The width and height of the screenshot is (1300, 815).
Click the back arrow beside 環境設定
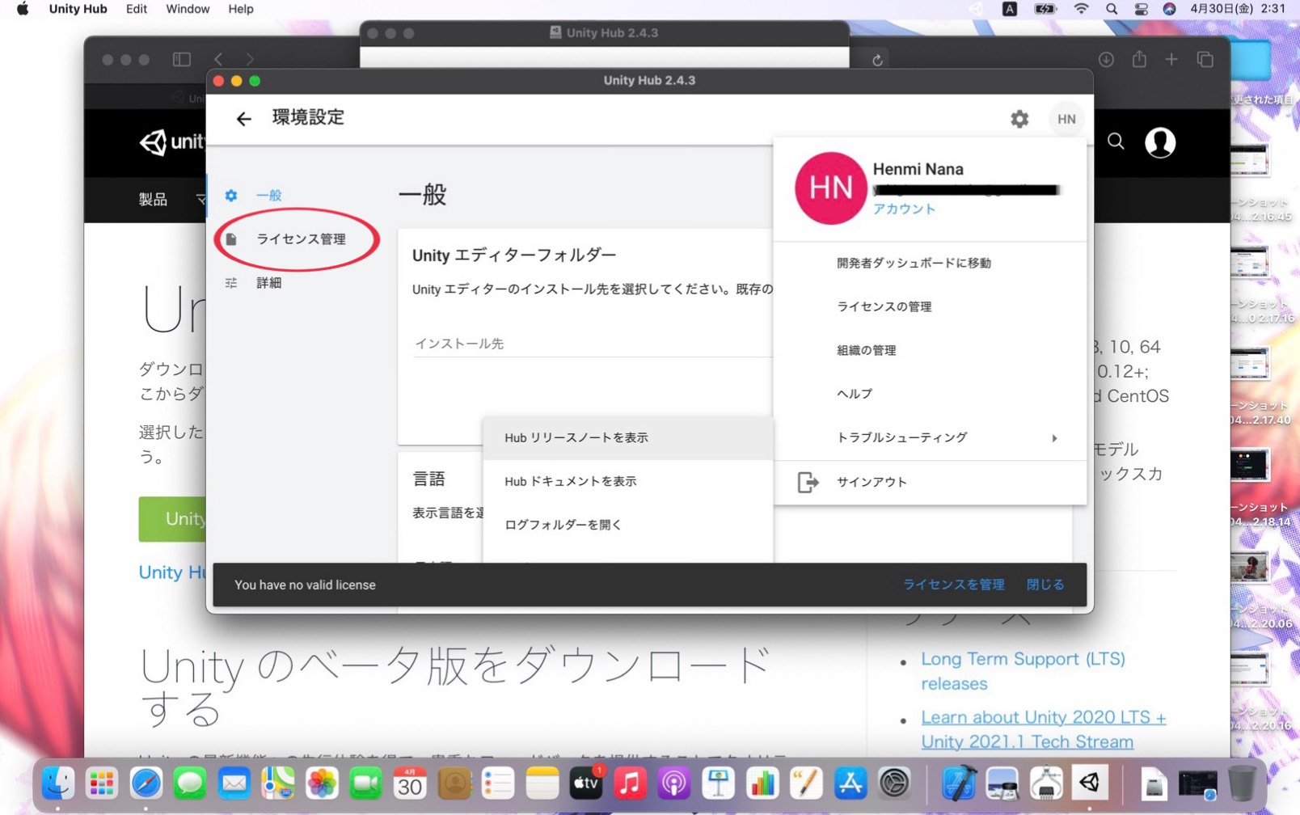243,119
